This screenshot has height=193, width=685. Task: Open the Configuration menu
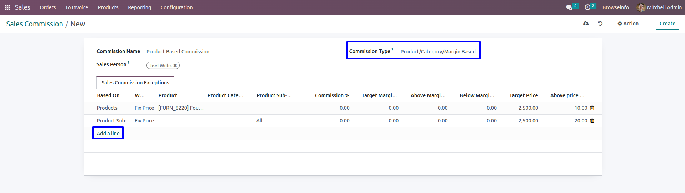pos(176,7)
